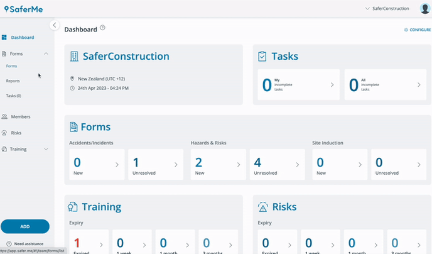The image size is (432, 254).
Task: Open the Training Expired card showing 1
Action: (89, 242)
